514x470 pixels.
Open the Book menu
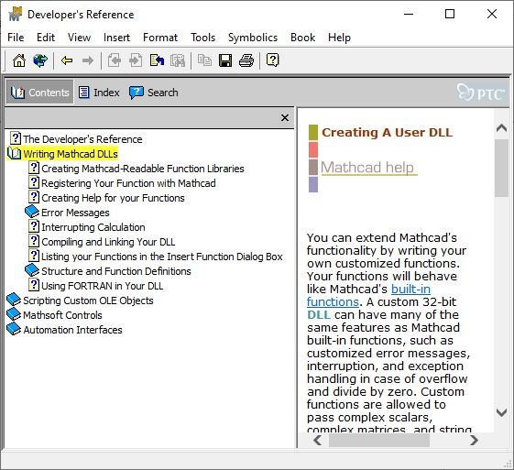pyautogui.click(x=303, y=38)
